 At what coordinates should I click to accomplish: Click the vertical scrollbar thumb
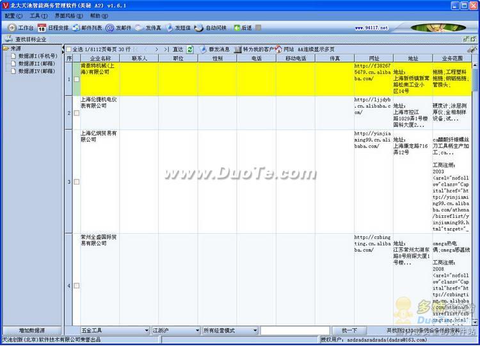tap(475, 79)
